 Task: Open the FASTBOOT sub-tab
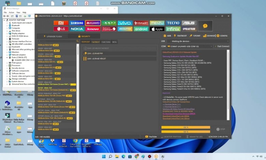[x=96, y=42]
